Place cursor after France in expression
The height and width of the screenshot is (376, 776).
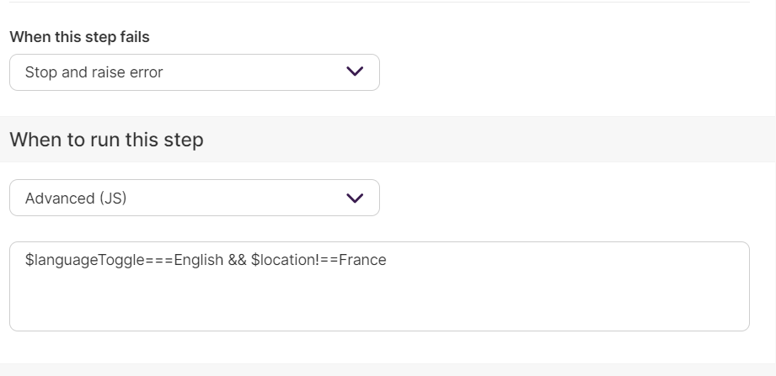click(x=387, y=260)
